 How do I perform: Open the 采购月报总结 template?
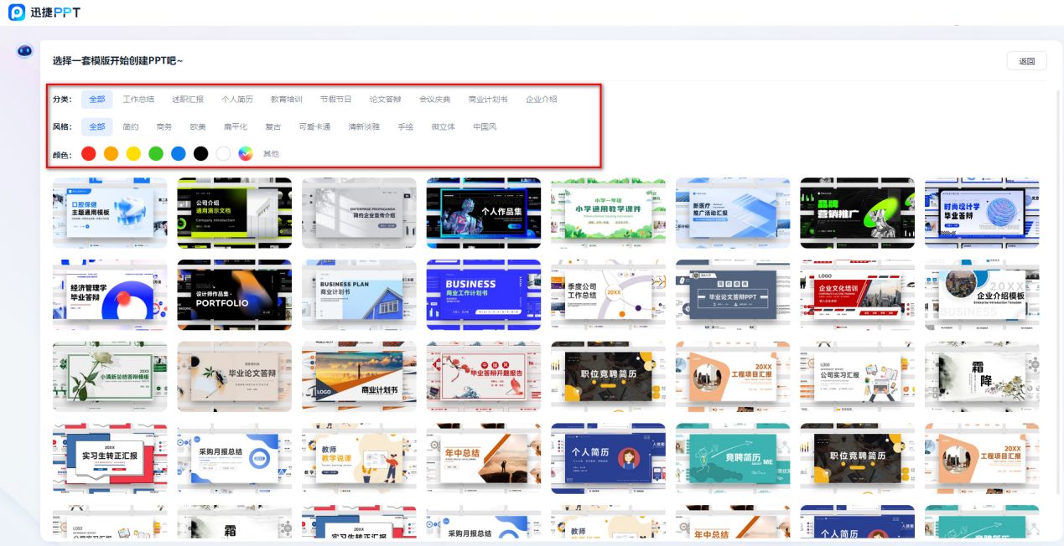[234, 458]
